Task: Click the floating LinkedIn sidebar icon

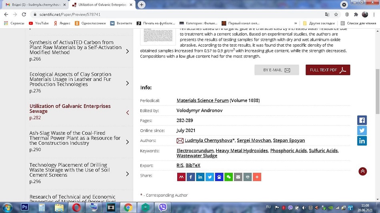Action: pos(362,140)
